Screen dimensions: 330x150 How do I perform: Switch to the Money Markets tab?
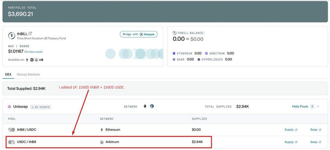click(x=28, y=74)
